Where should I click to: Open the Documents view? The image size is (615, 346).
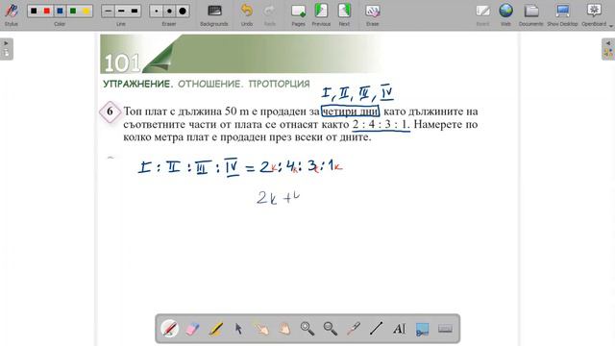point(531,14)
